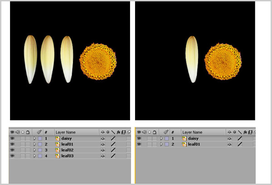Expand leaf01 layer properties in four-layer timeline
Viewport: 272px width, 185px height.
(34, 144)
